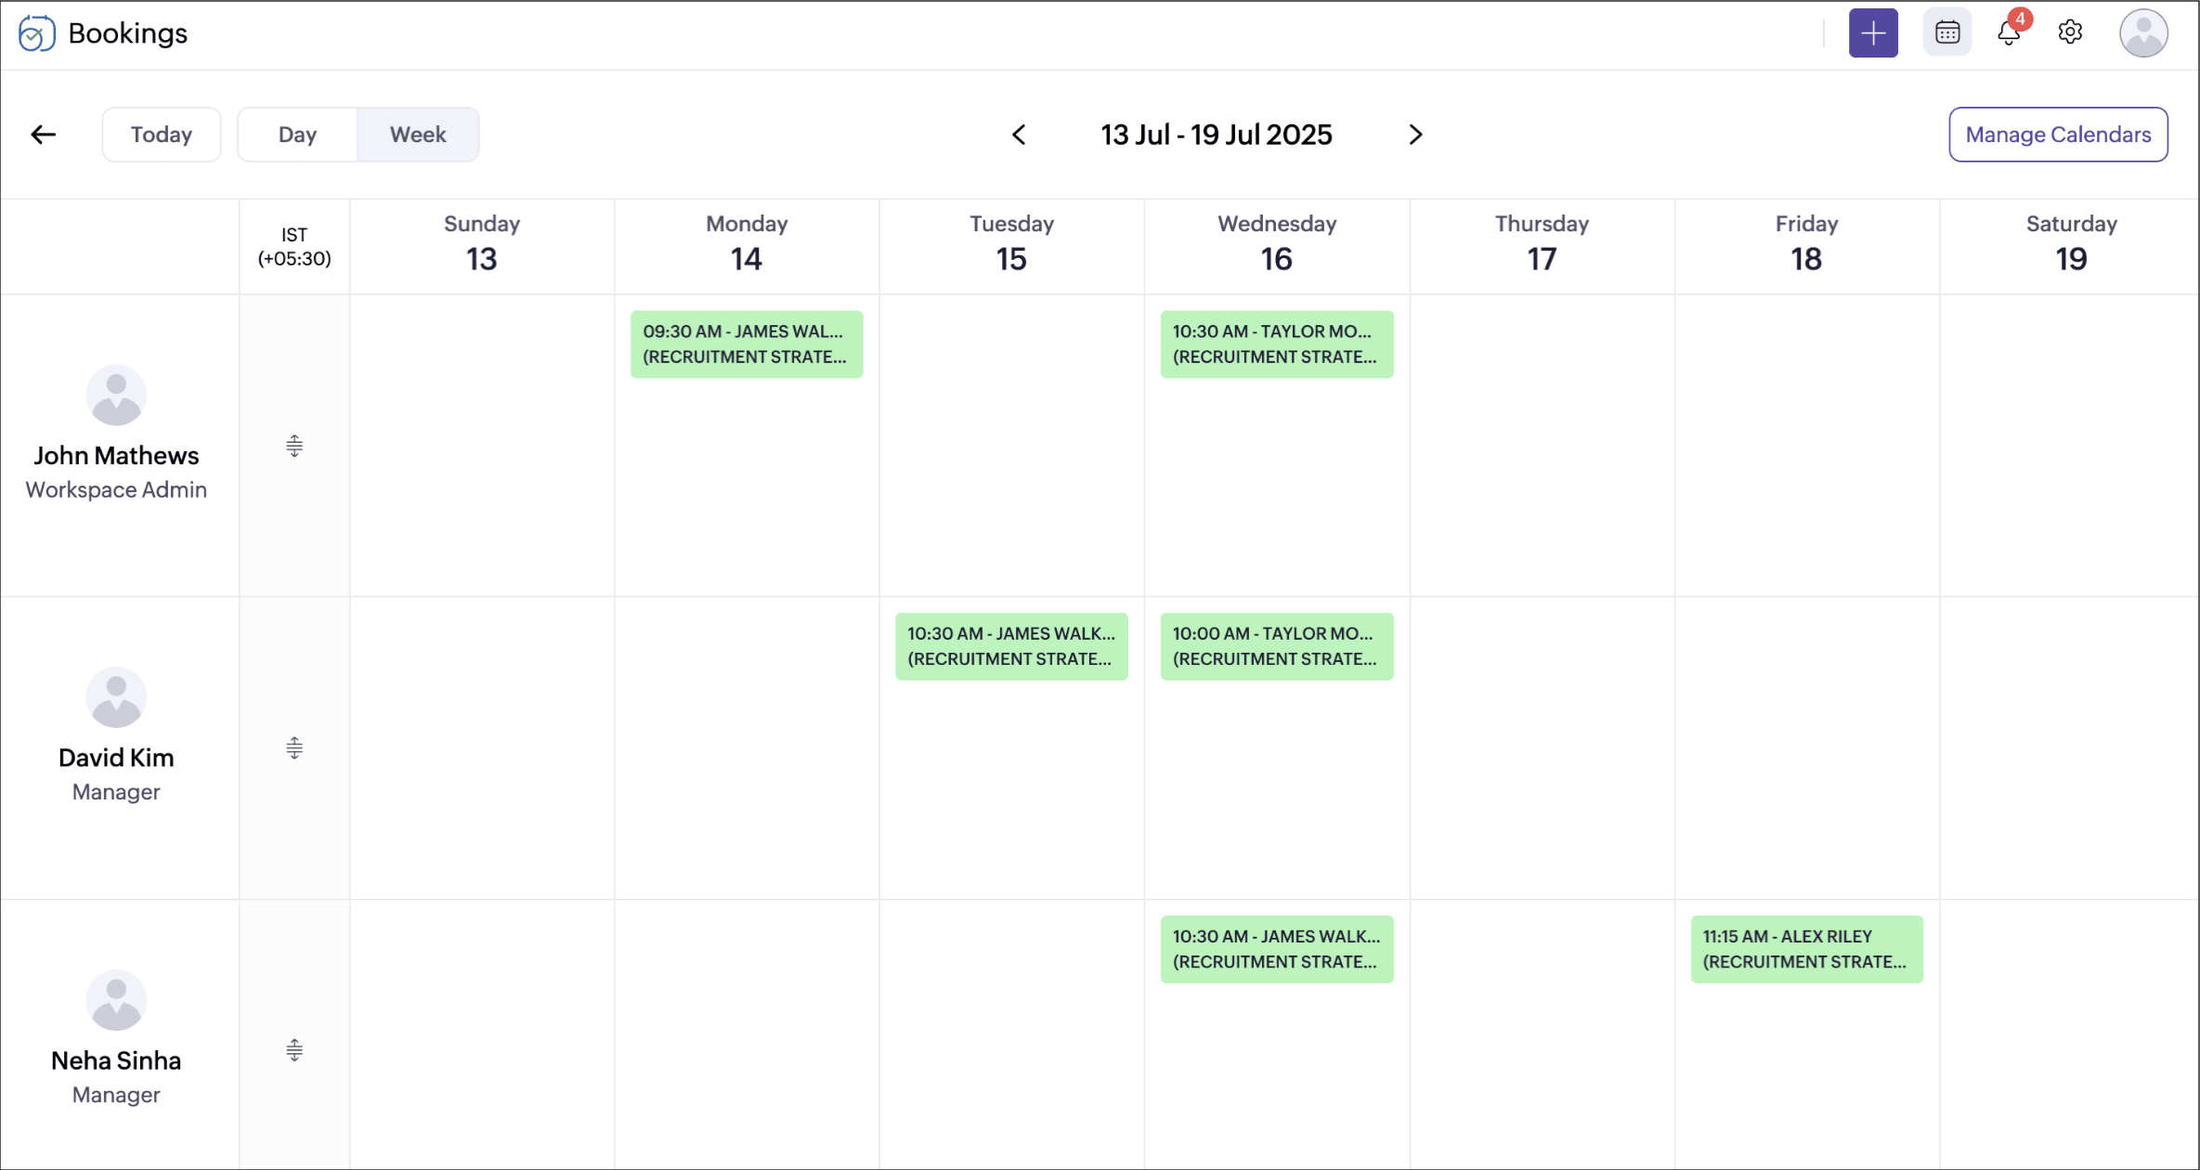Switch to the Week view tab
This screenshot has width=2200, height=1170.
418,135
